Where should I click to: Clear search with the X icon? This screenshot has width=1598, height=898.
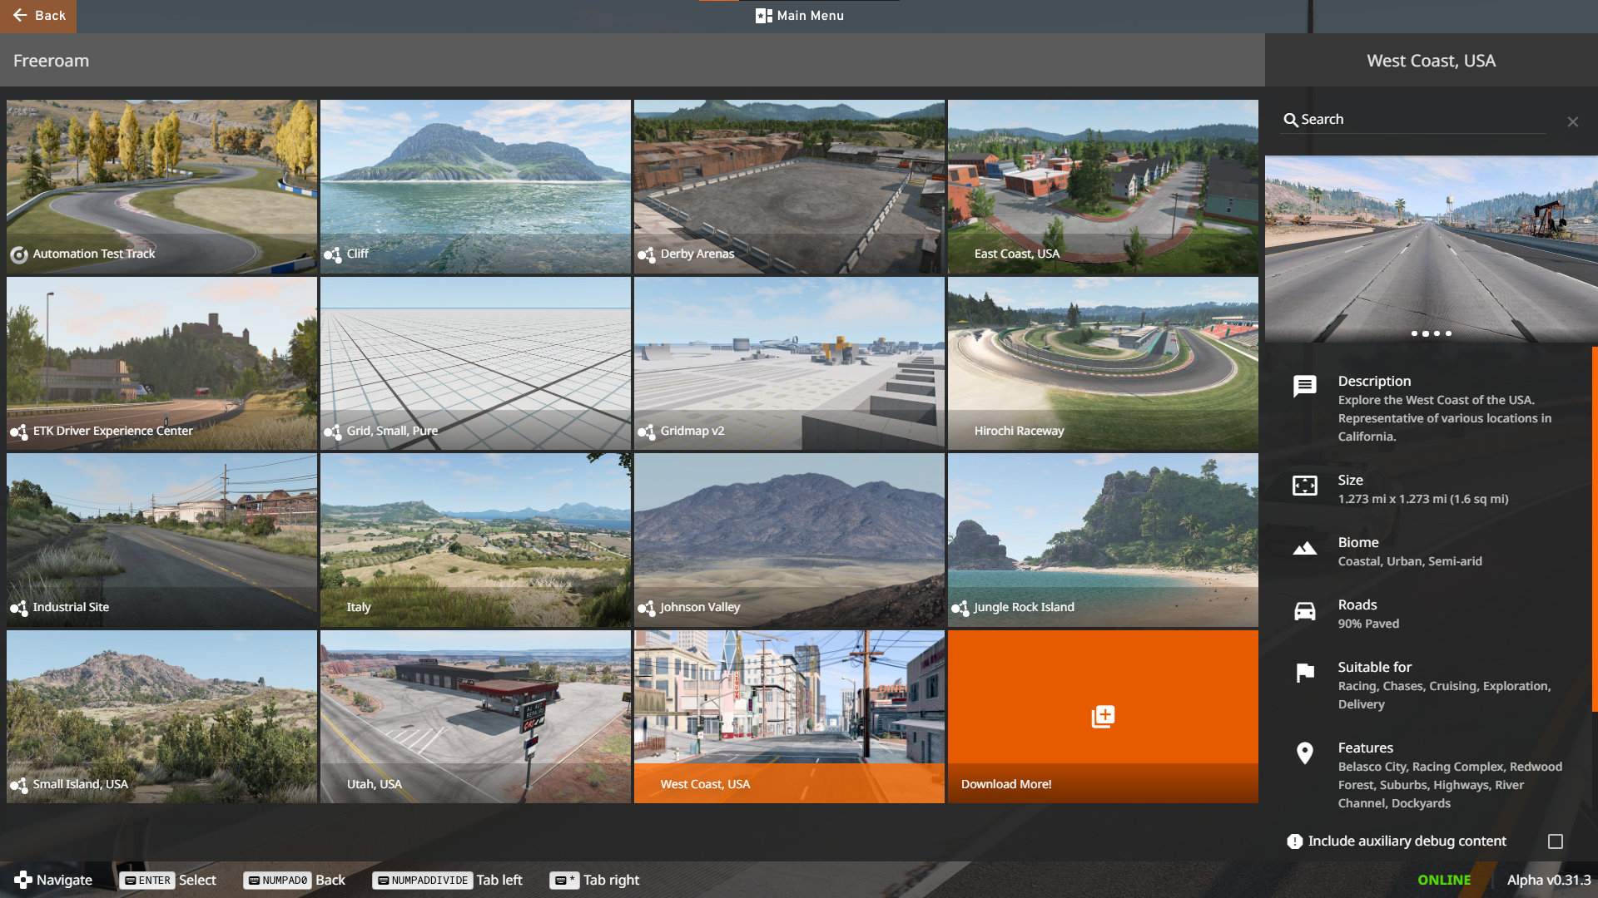click(x=1572, y=122)
